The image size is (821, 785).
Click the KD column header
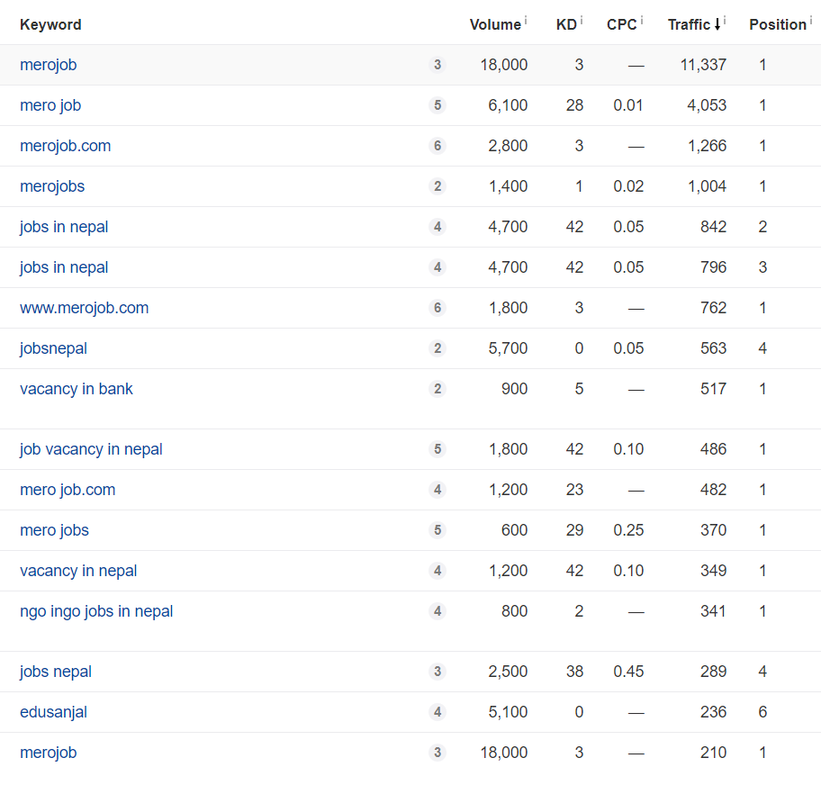566,24
